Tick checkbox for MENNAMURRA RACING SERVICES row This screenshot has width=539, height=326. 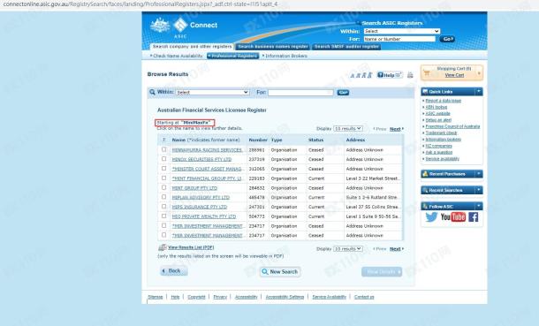(x=164, y=149)
